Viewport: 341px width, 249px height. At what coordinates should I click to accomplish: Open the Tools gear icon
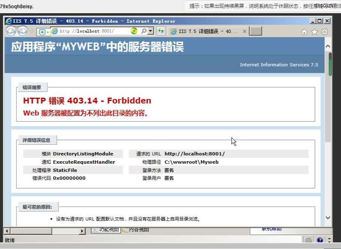325,32
